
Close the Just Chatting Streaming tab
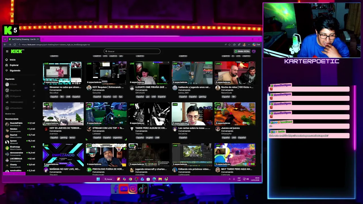[38, 39]
